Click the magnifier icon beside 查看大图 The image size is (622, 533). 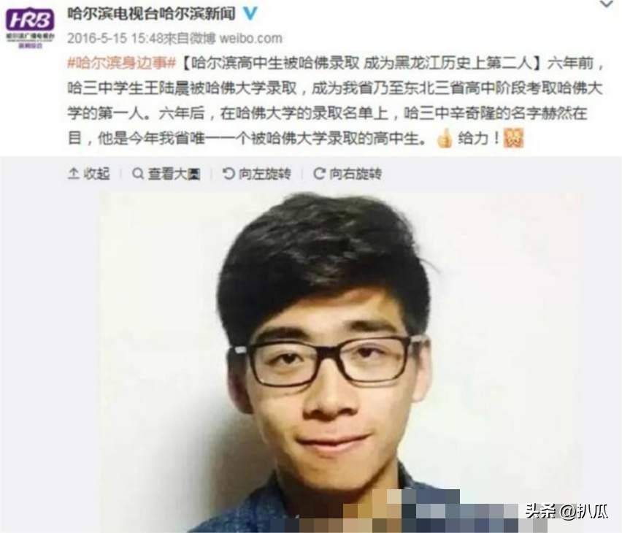[x=138, y=174]
